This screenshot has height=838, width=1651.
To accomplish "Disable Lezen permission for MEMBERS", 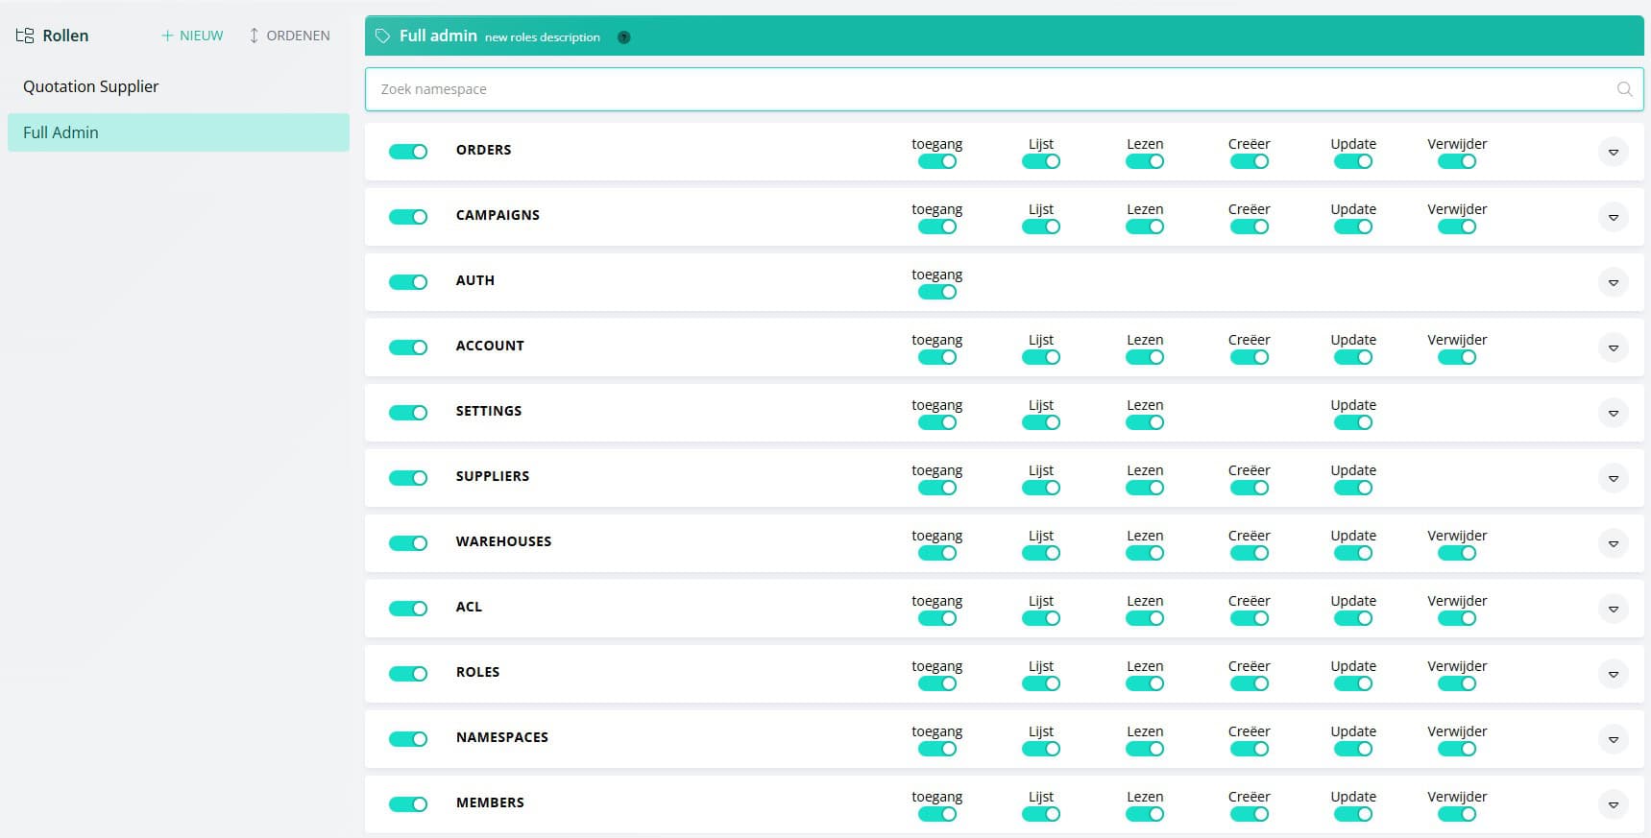I will [1144, 814].
